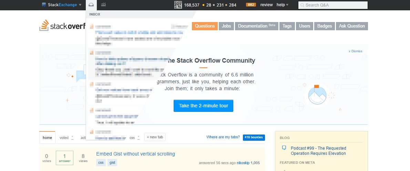Image resolution: width=410 pixels, height=171 pixels.
Task: Open answered 56 secs ago timestamp
Action: click(217, 163)
